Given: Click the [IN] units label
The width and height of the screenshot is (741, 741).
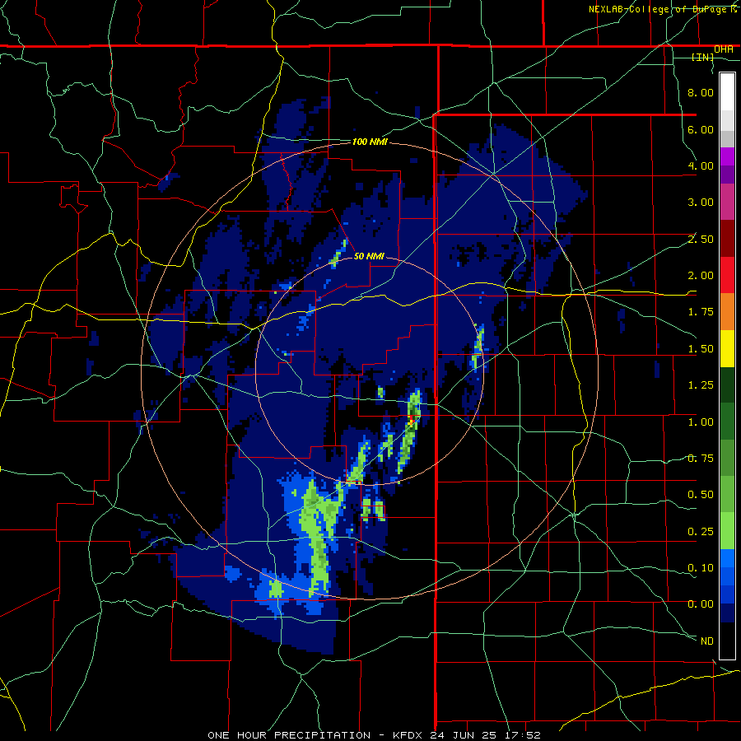Looking at the screenshot, I should tap(703, 57).
